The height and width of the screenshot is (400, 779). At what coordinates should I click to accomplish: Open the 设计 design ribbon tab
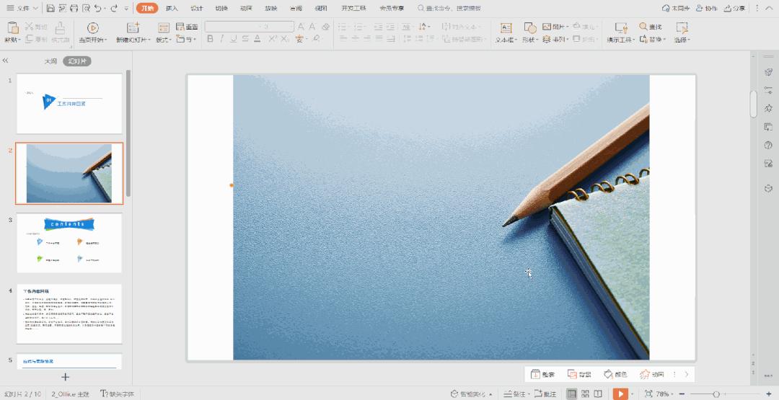coord(196,8)
